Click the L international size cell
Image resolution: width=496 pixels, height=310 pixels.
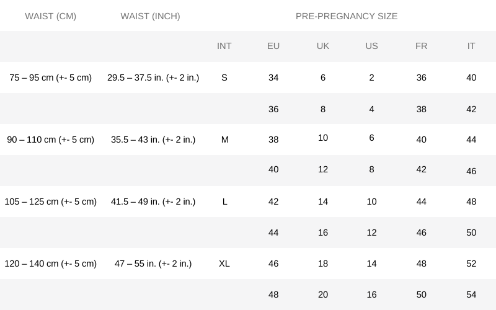[224, 201]
